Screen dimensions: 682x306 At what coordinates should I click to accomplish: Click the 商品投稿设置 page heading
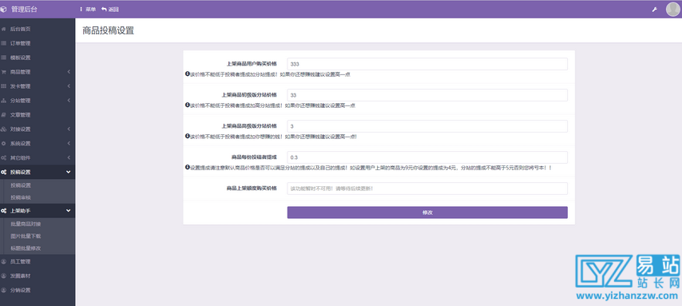pyautogui.click(x=109, y=30)
